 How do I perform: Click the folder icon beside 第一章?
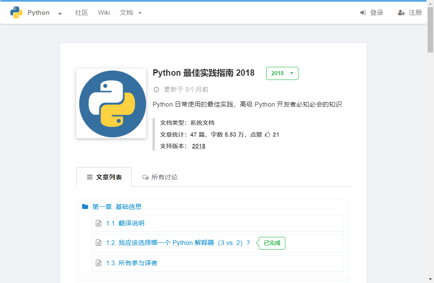click(85, 207)
